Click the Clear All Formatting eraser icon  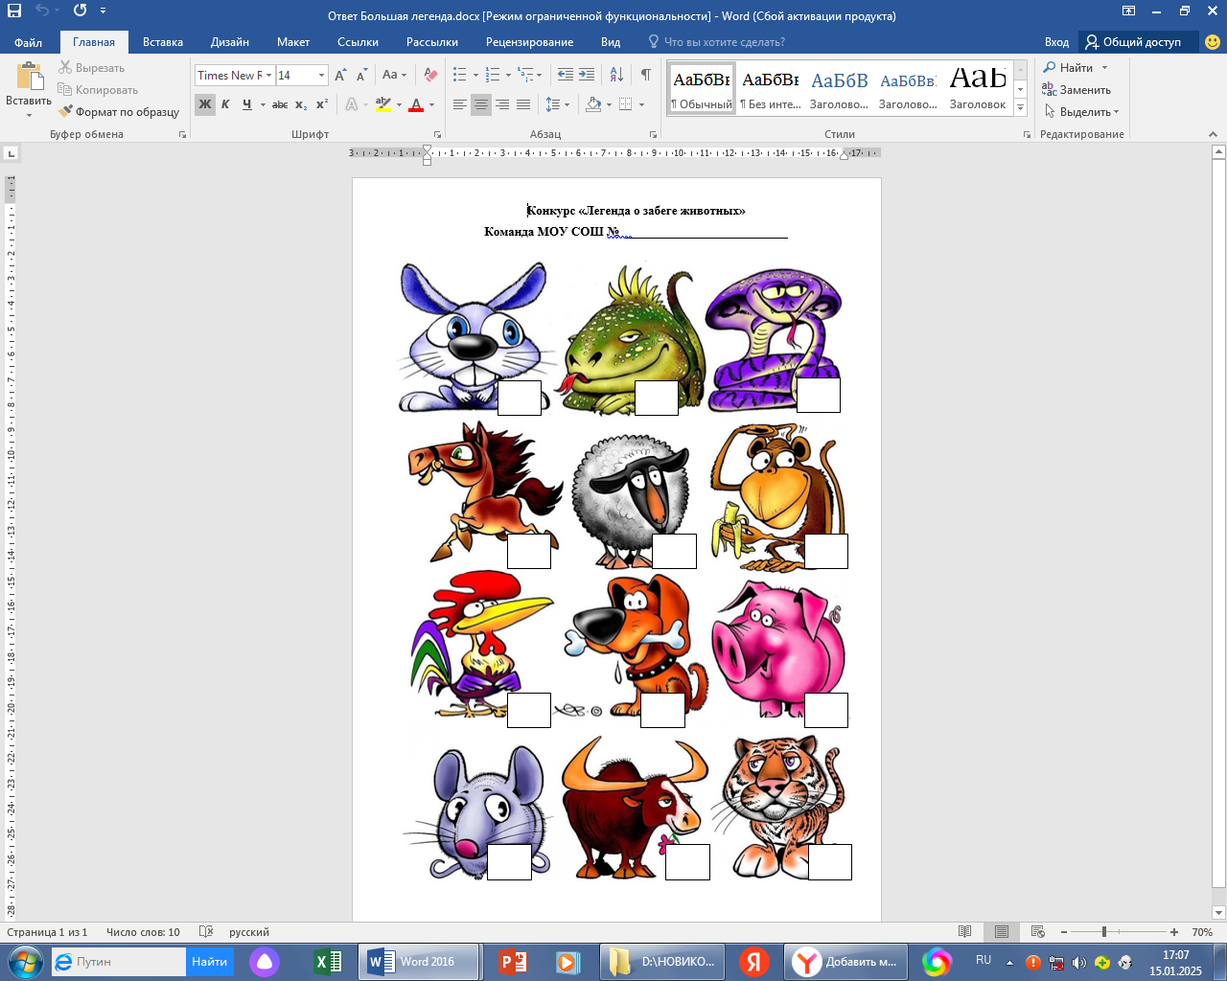pyautogui.click(x=430, y=75)
